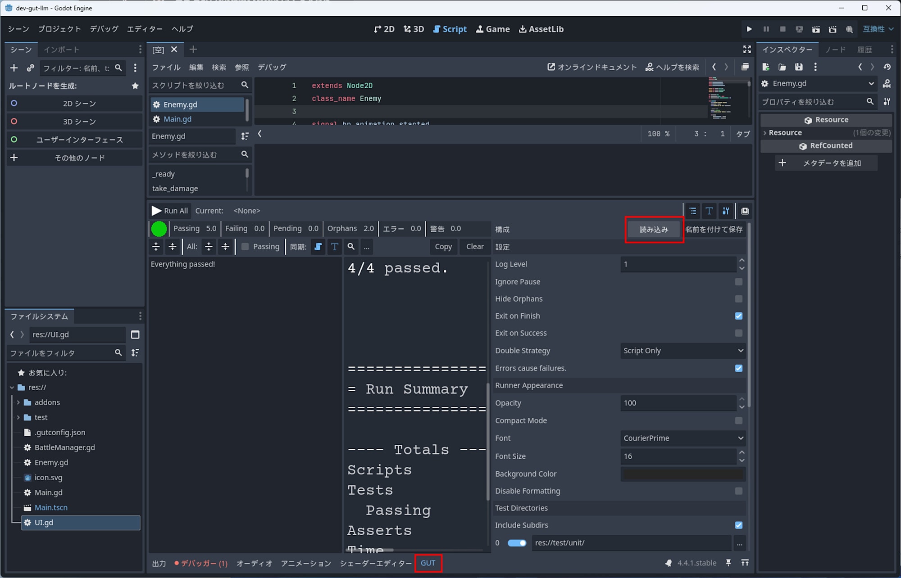The width and height of the screenshot is (901, 578).
Task: Increase Log Level with stepper arrow
Action: tap(742, 260)
